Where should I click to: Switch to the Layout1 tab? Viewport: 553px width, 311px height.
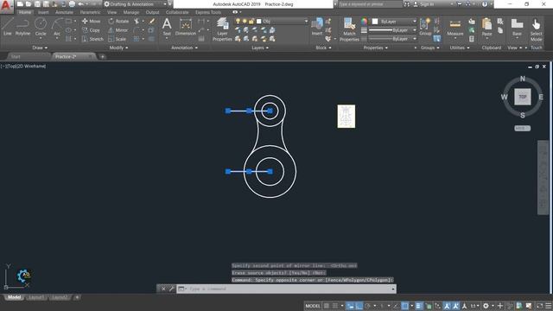click(36, 297)
